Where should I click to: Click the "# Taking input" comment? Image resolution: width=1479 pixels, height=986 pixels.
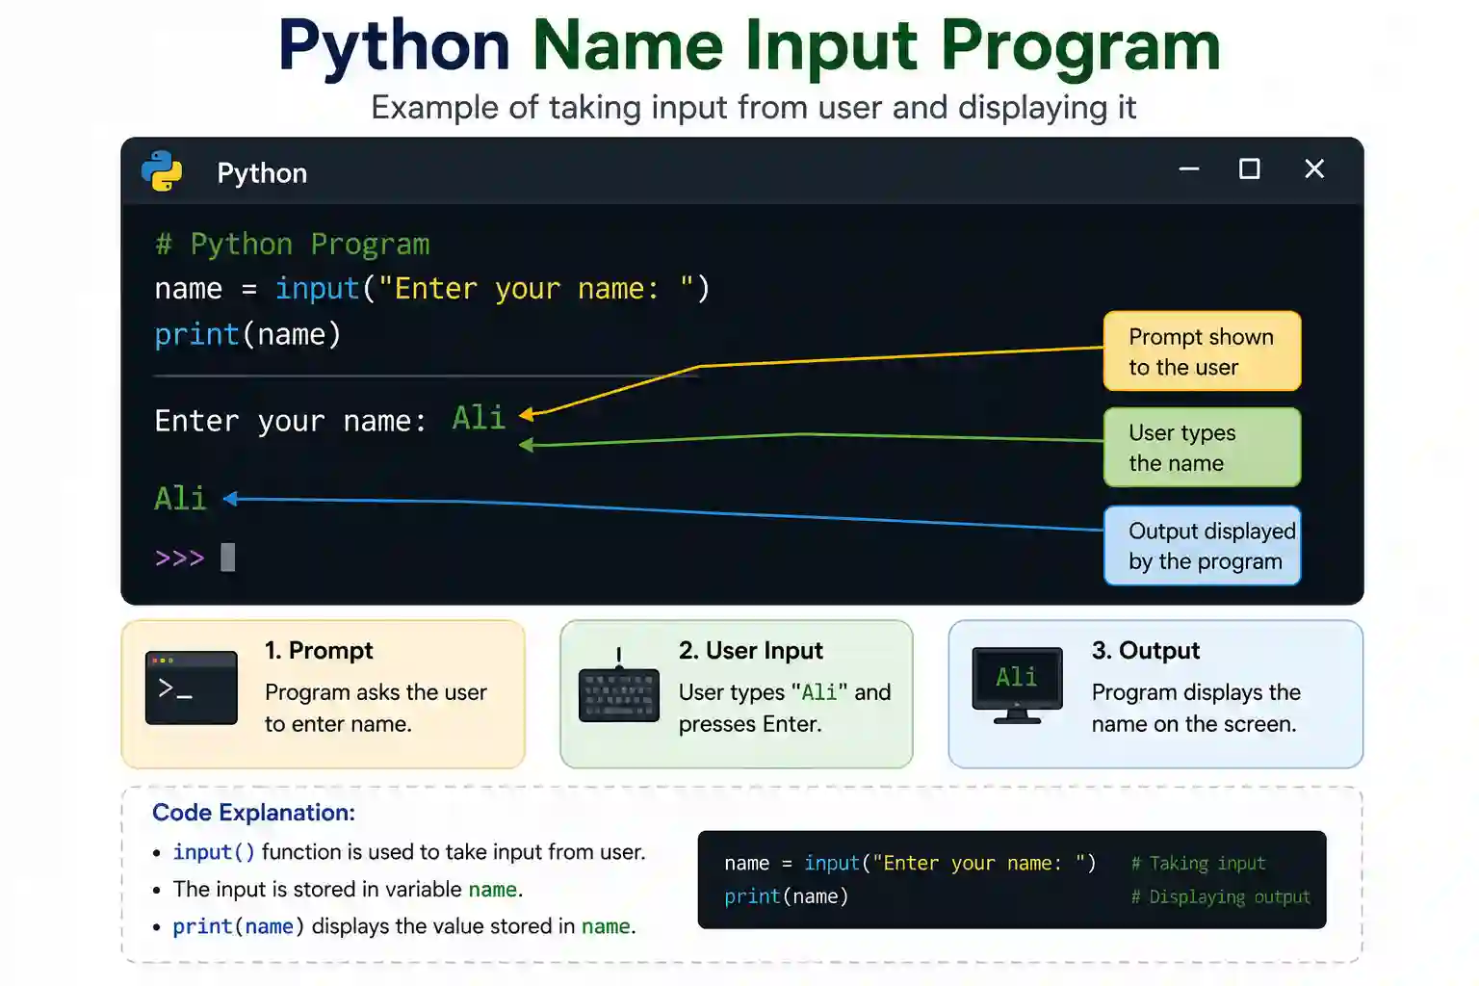[x=1198, y=864]
